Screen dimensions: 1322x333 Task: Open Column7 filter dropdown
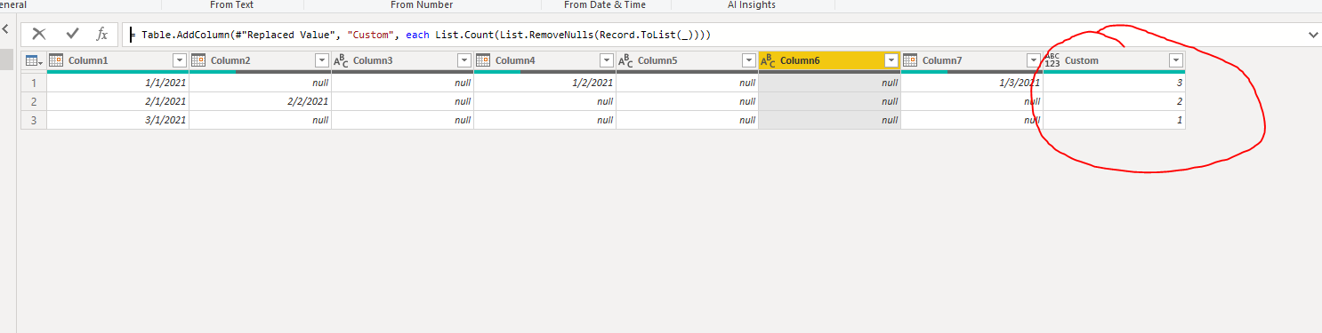[1033, 60]
